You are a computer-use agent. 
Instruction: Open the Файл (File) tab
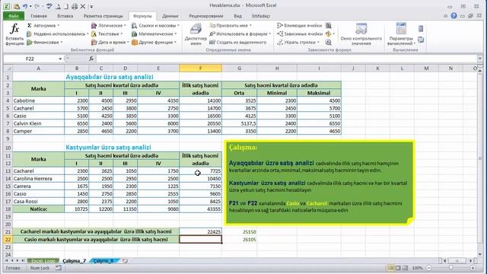[x=14, y=16]
